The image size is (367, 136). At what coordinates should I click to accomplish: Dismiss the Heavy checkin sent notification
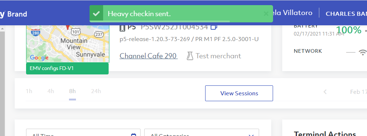click(266, 14)
